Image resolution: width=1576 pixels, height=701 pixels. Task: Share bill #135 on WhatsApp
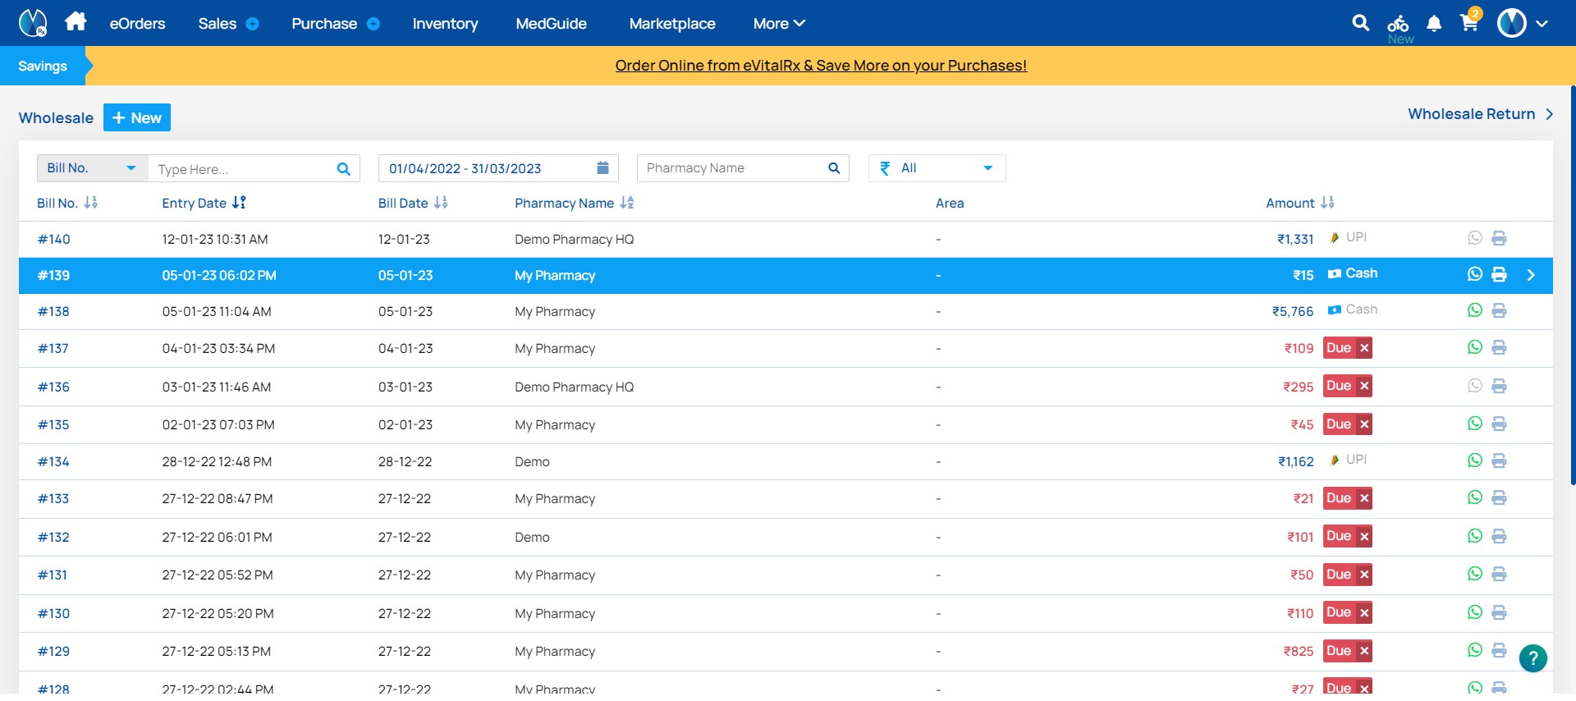click(1475, 424)
